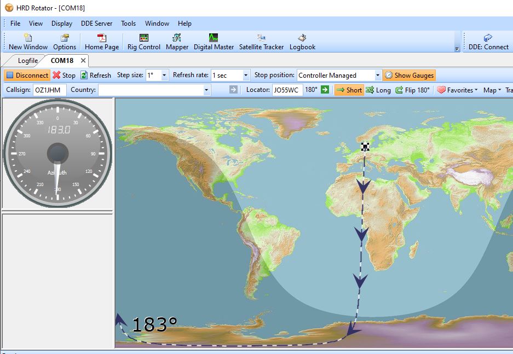The height and width of the screenshot is (354, 513).
Task: Click the 180° bearing value
Action: pos(311,90)
